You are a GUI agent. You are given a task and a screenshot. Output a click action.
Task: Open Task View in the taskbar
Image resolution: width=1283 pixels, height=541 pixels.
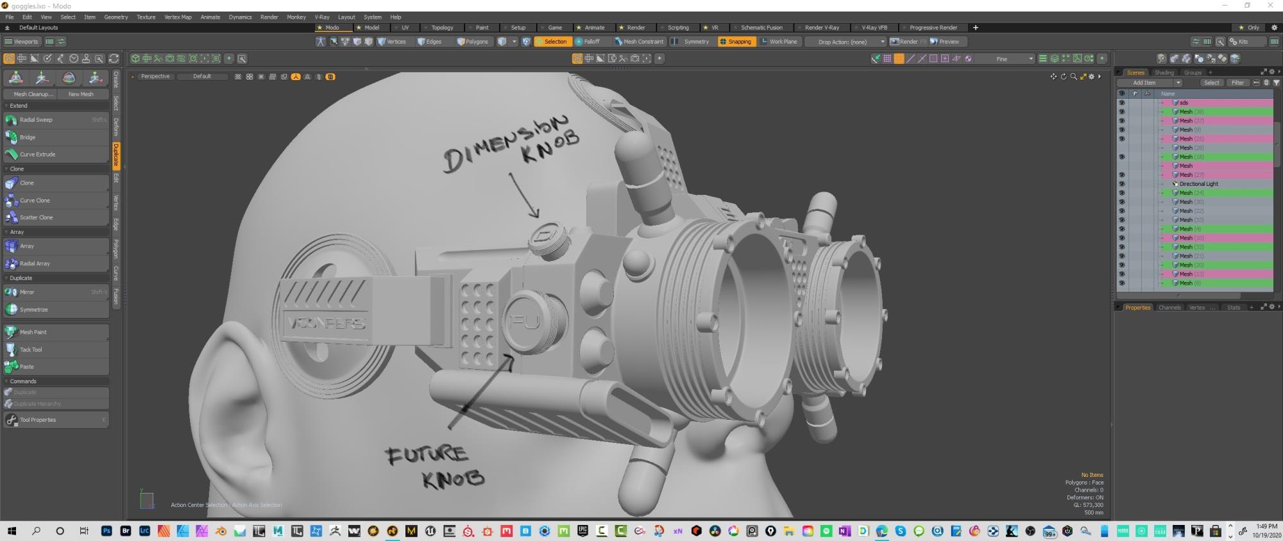84,531
